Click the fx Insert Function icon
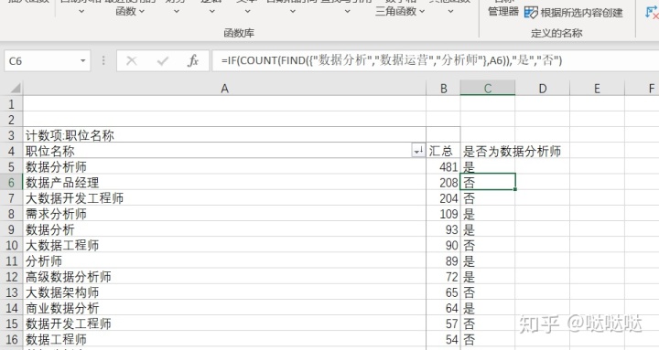The height and width of the screenshot is (350, 659). pyautogui.click(x=193, y=61)
